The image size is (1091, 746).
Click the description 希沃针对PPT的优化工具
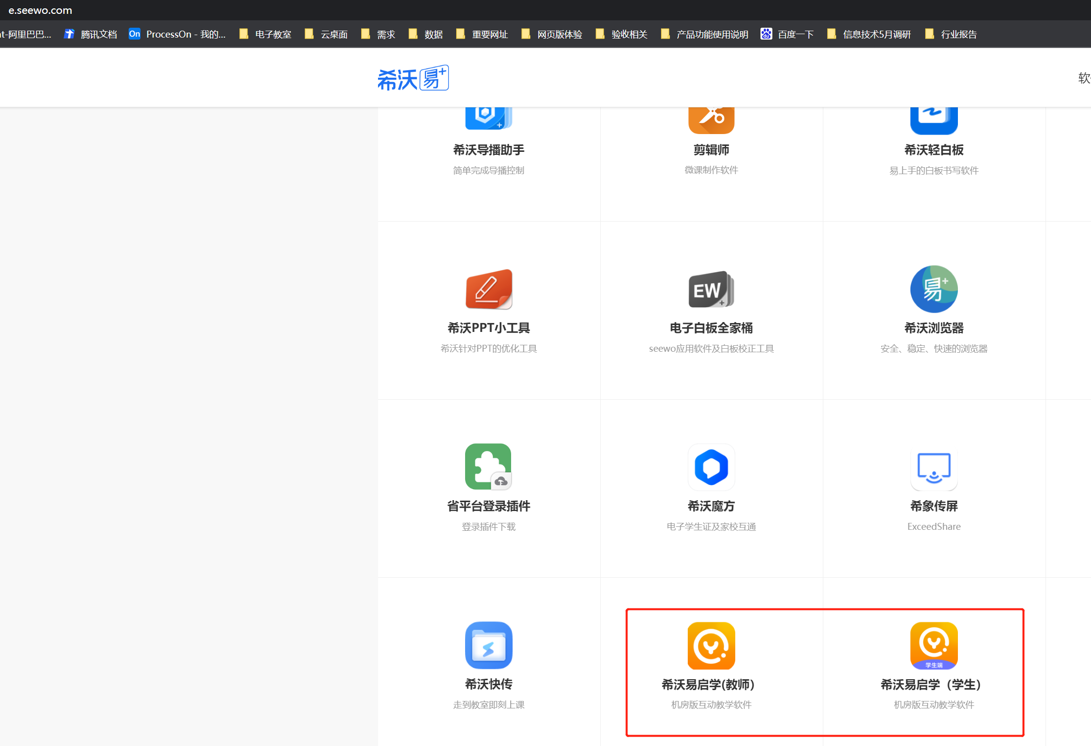tap(489, 349)
